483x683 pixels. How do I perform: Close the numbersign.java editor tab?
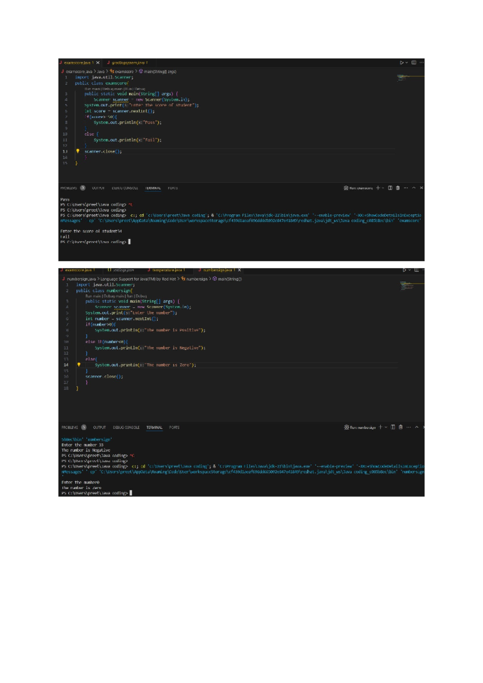click(239, 270)
